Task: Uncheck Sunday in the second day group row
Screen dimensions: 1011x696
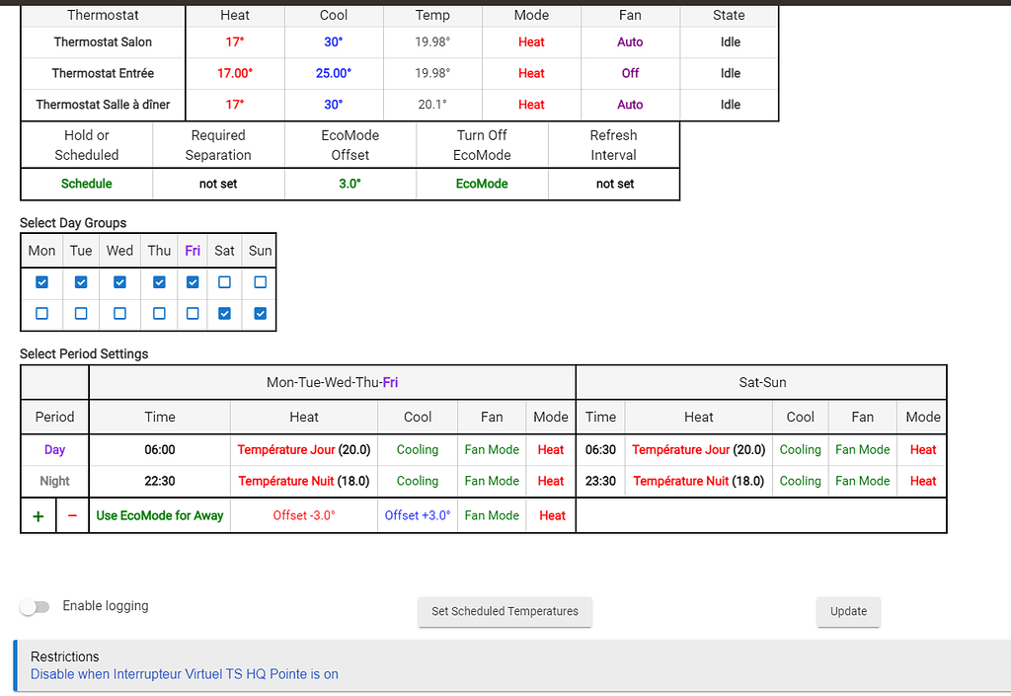Action: pyautogui.click(x=259, y=313)
